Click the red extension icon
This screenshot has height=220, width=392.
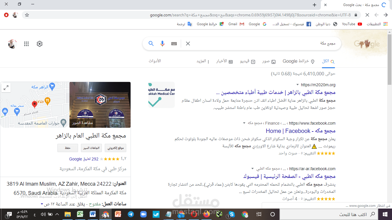6,15
